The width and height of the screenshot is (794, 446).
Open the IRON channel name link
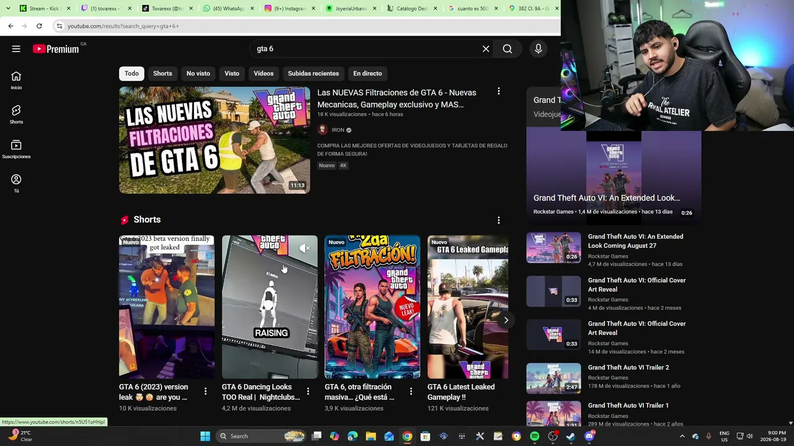point(338,130)
